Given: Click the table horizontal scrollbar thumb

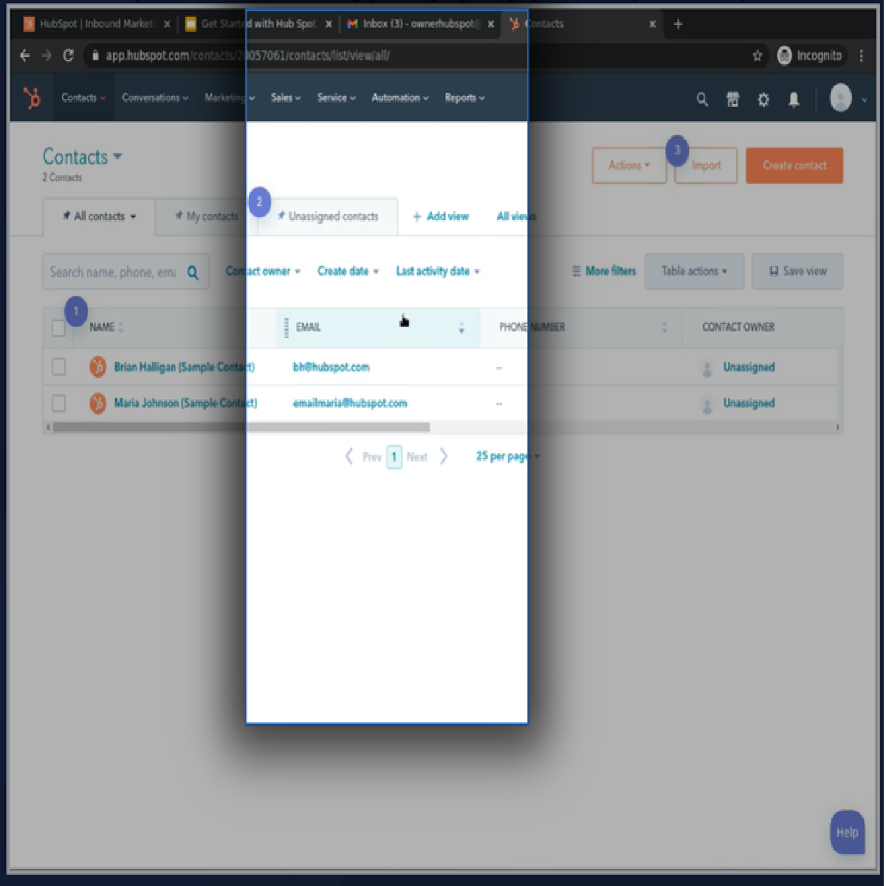Looking at the screenshot, I should click(x=241, y=427).
